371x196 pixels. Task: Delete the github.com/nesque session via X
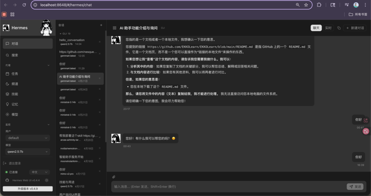(x=100, y=54)
